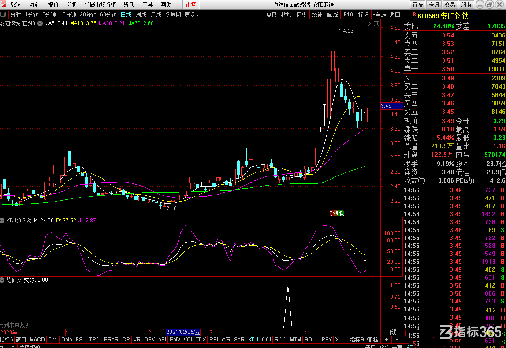
Task: Click the 复权 toolbar button
Action: click(x=272, y=15)
